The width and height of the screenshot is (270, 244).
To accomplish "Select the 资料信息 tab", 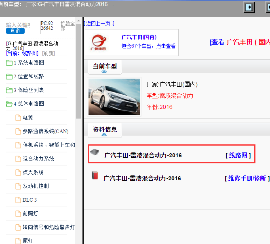I will 105,130.
